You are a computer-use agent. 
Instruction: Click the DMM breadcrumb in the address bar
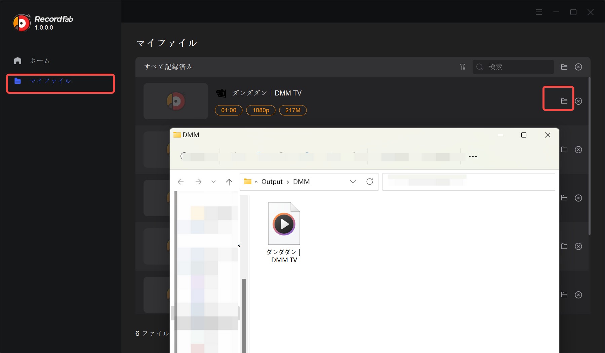301,182
